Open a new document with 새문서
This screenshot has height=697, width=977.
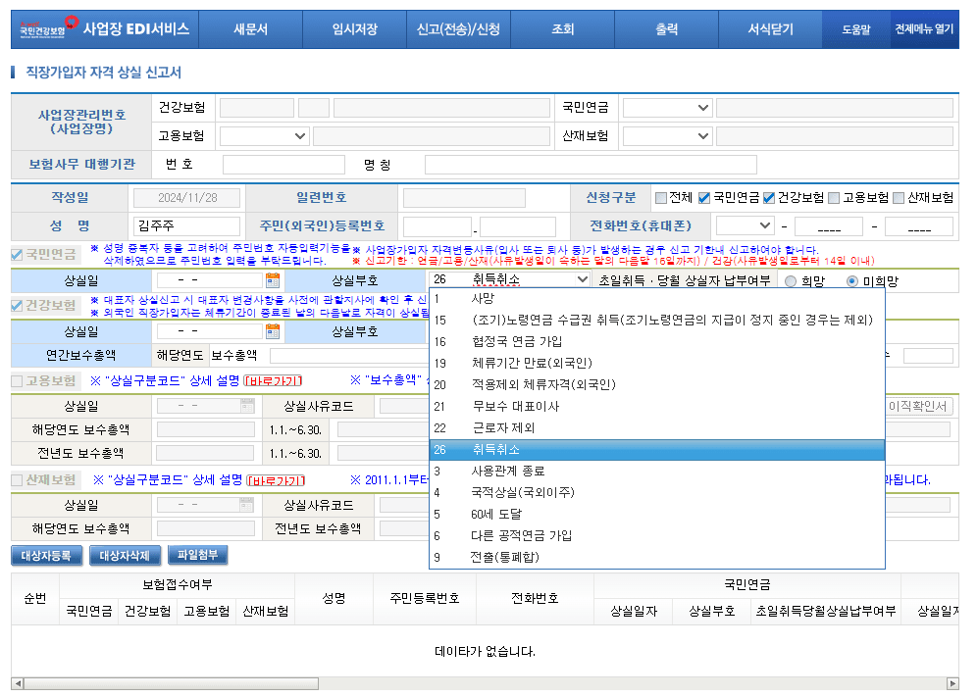[251, 28]
